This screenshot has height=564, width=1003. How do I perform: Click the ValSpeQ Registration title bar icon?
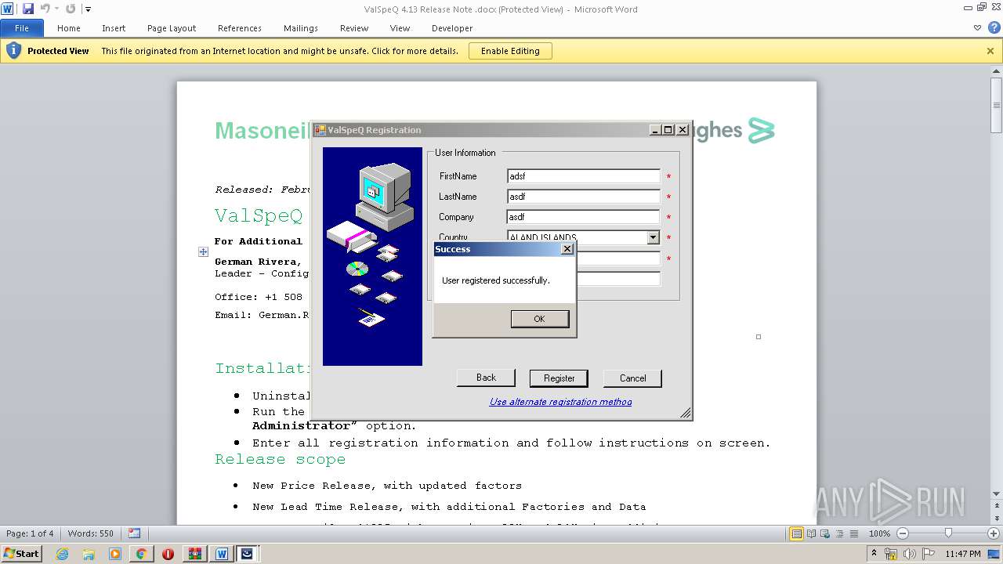320,130
